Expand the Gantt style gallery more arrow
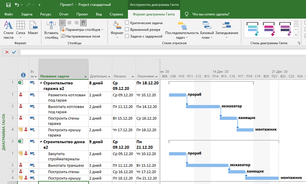Screen dimensions: 306x184 [296, 35]
